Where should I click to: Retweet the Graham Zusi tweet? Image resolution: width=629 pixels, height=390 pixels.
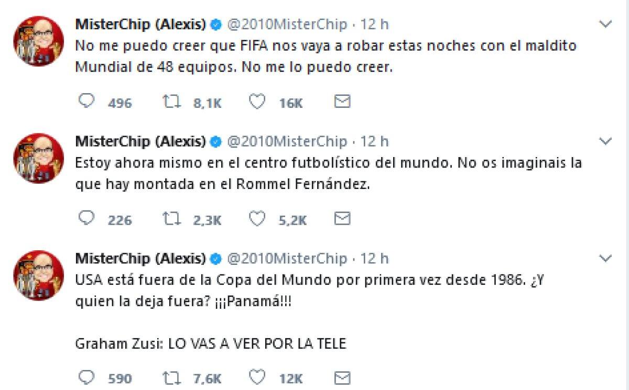[171, 377]
